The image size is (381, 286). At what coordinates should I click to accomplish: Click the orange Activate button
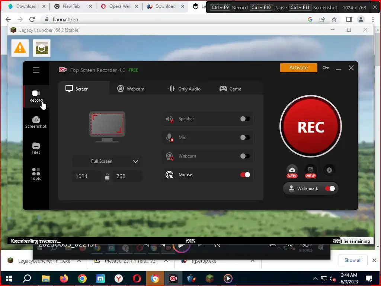pos(299,68)
